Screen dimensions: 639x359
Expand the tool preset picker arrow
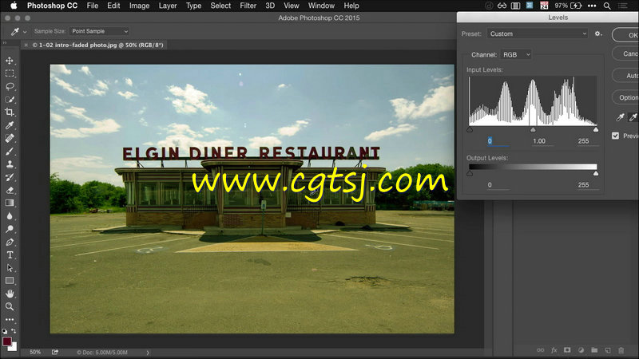click(25, 32)
